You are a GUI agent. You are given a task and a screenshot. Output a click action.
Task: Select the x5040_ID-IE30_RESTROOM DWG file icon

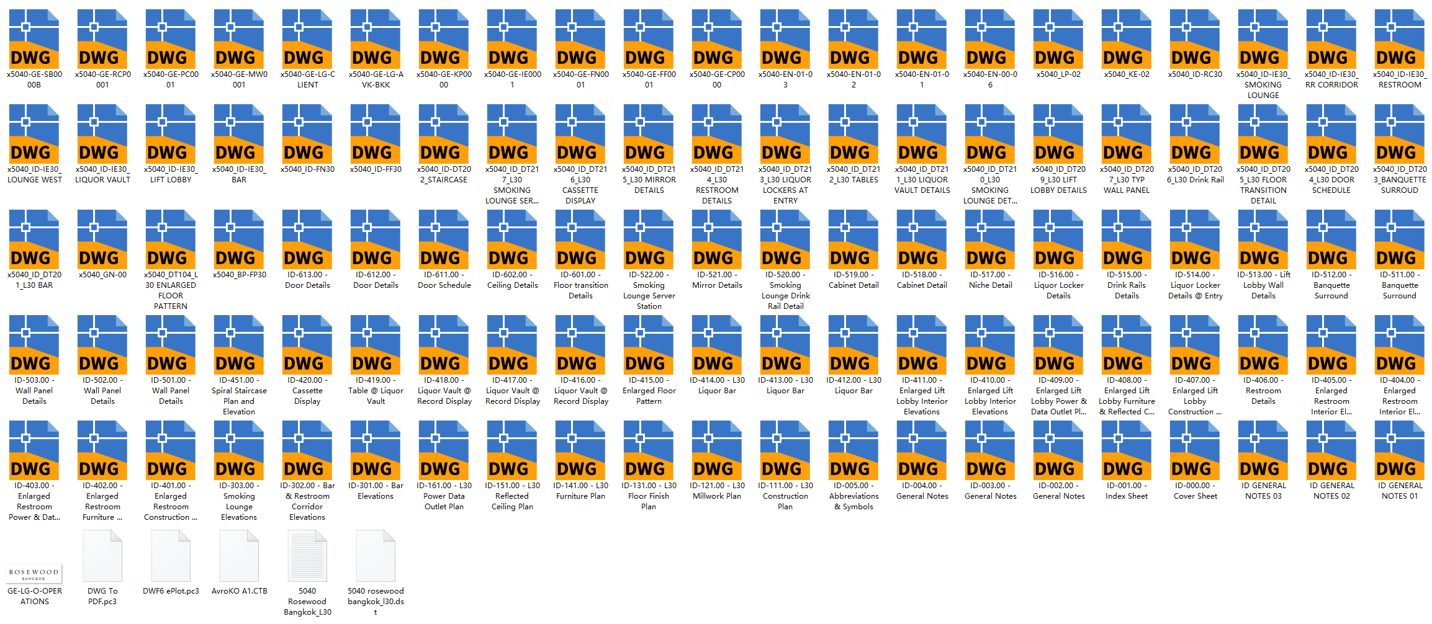tap(1400, 38)
